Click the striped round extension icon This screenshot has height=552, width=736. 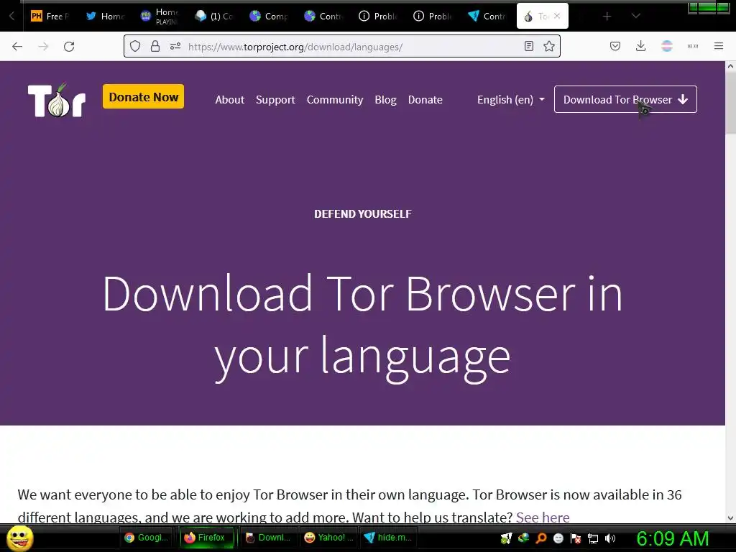click(x=667, y=46)
